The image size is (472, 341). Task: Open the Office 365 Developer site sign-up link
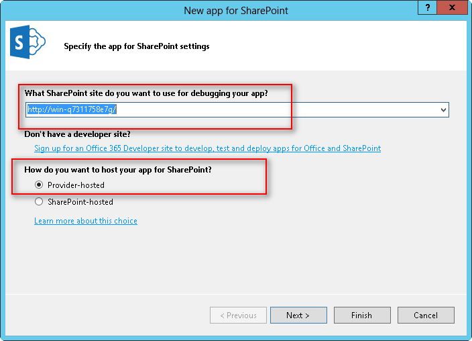pos(207,148)
